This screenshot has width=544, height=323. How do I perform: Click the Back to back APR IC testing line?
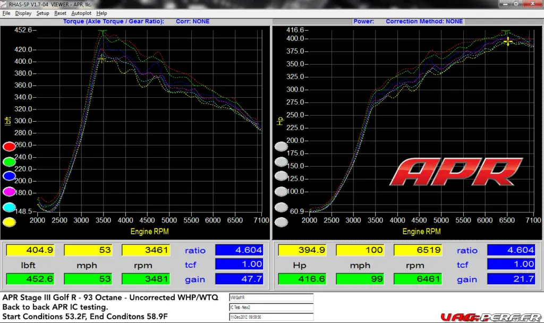55,307
